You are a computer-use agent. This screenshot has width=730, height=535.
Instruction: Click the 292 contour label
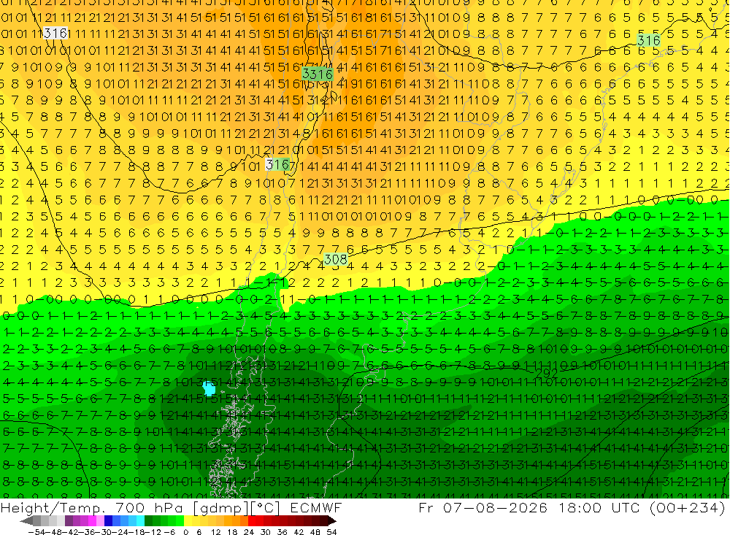pyautogui.click(x=547, y=373)
